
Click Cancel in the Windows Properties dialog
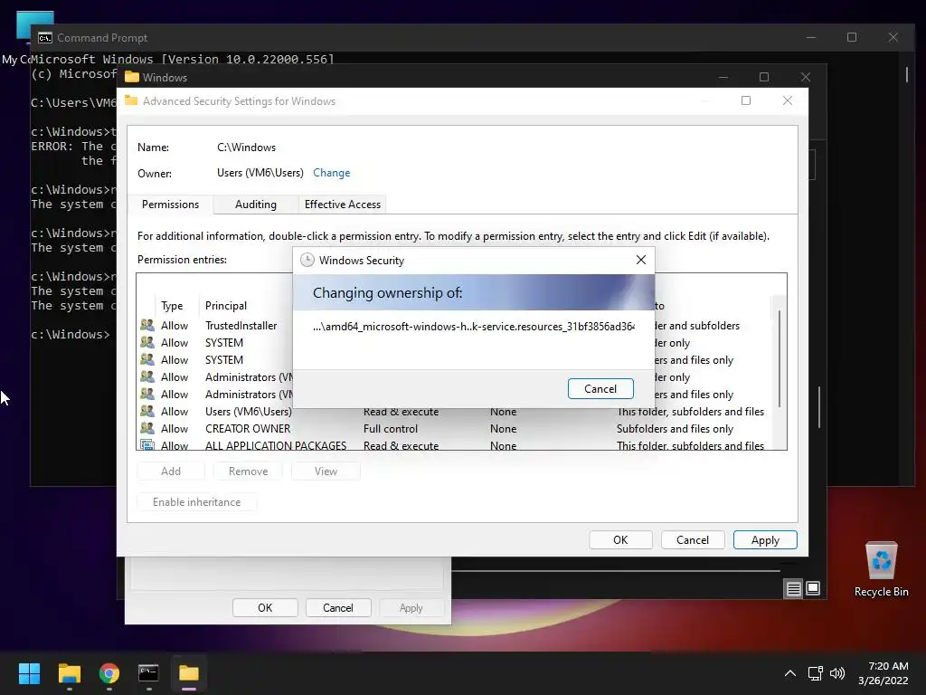coord(338,607)
